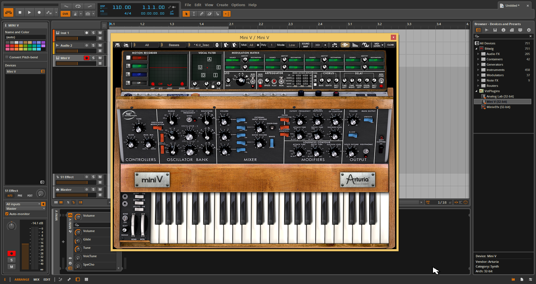Open the All inputs dropdown

[x=23, y=204]
